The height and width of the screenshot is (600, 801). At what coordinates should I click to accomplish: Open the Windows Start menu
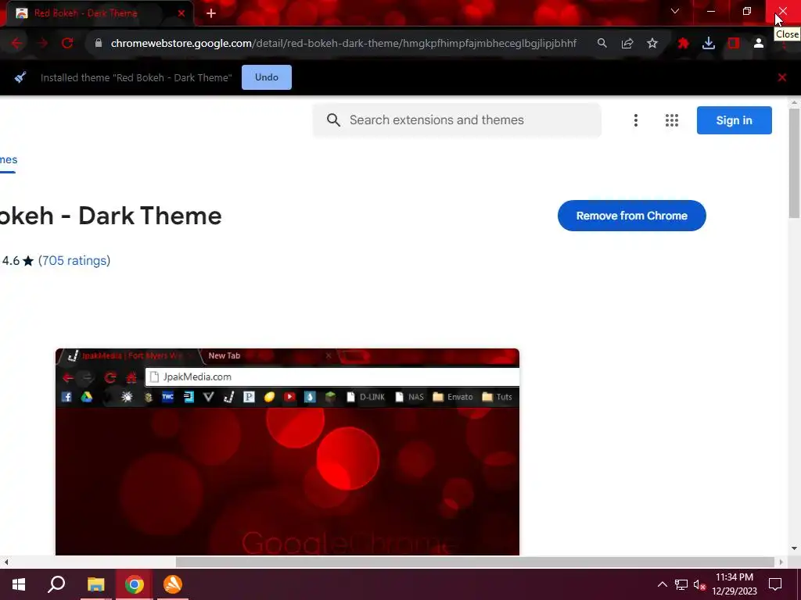click(x=19, y=584)
